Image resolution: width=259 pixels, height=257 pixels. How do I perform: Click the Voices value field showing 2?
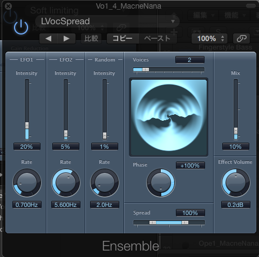coord(190,60)
